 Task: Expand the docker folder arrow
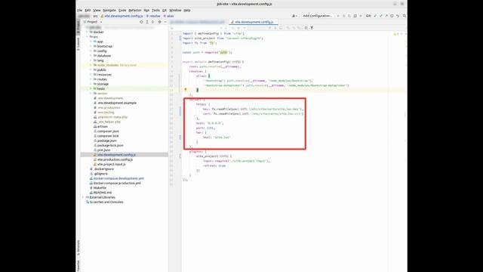[x=88, y=32]
